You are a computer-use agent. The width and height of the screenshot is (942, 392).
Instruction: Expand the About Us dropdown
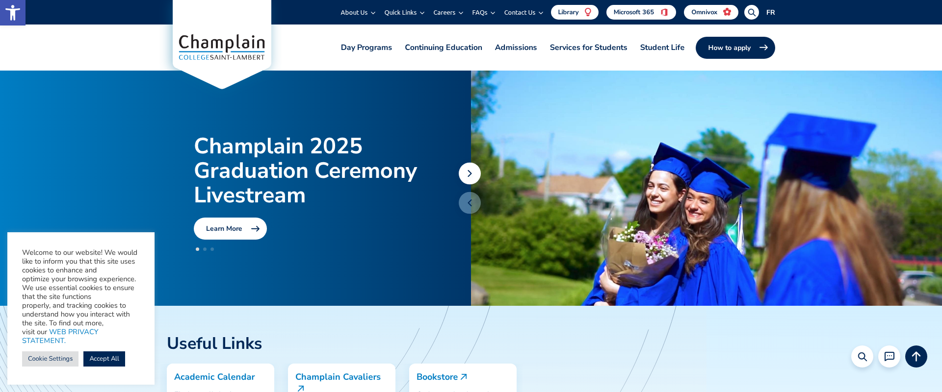pyautogui.click(x=358, y=13)
